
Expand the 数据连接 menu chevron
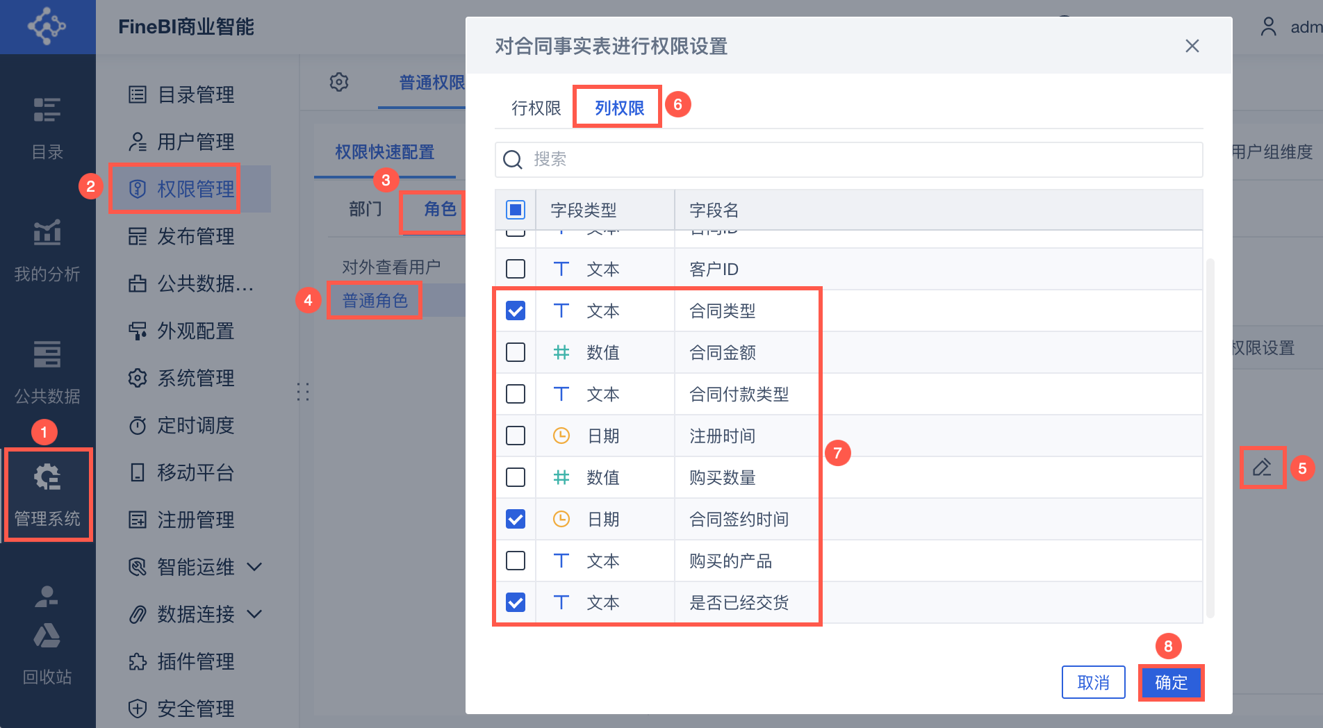click(x=254, y=614)
